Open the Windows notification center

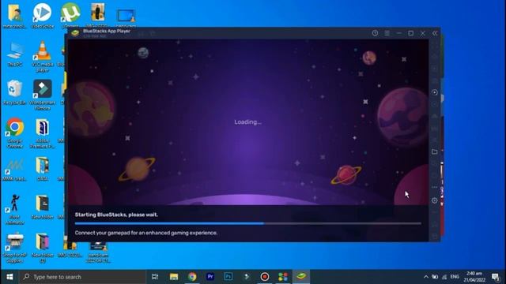click(x=496, y=277)
